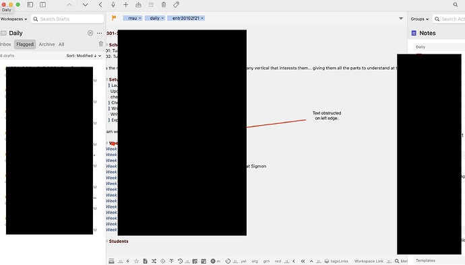Viewport: 465px width, 265px height.
Task: Click the calendar-with-clock action icon
Action: (195, 261)
